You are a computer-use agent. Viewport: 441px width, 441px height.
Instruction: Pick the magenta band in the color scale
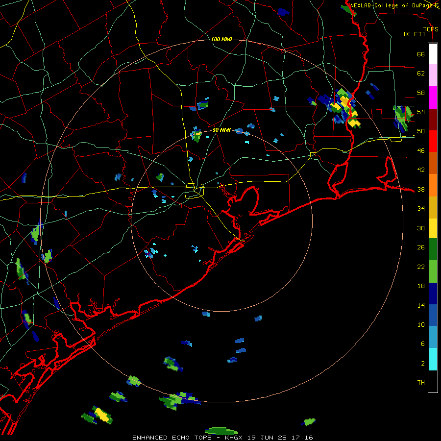[x=433, y=98]
